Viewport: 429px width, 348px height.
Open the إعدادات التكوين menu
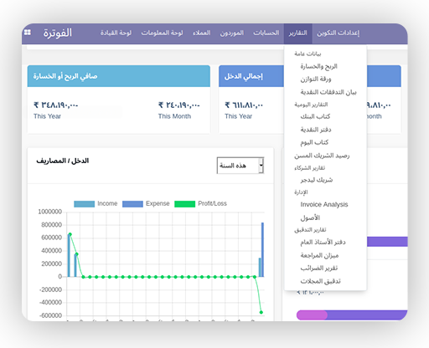339,33
